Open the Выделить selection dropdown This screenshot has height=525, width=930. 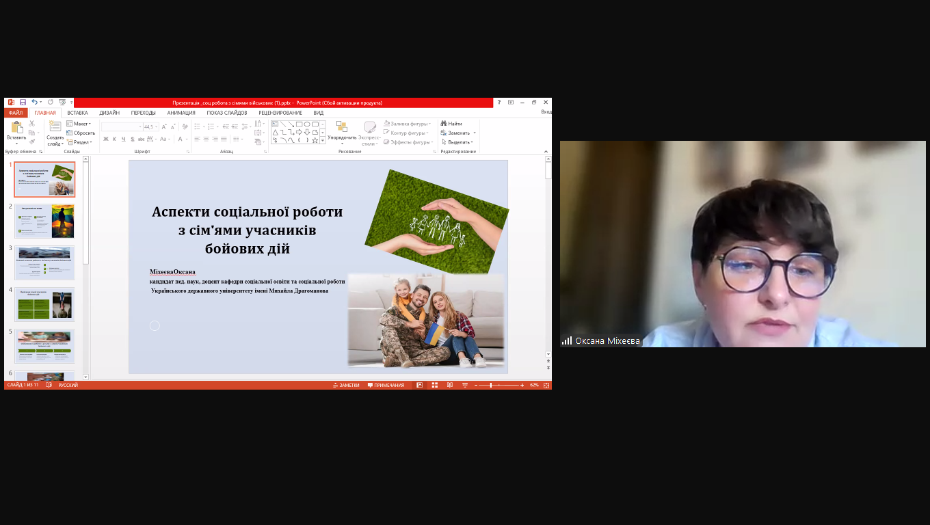click(458, 142)
